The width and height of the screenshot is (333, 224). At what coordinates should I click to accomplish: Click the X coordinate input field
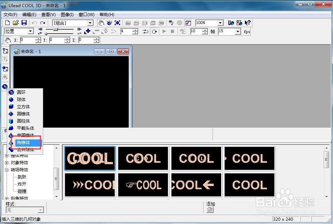point(28,40)
